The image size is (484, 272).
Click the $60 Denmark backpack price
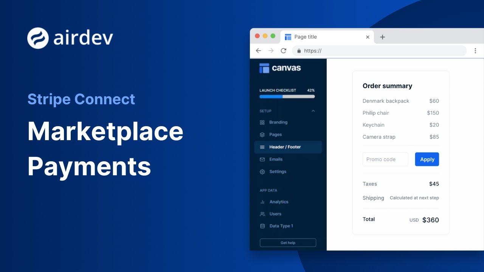click(x=434, y=101)
